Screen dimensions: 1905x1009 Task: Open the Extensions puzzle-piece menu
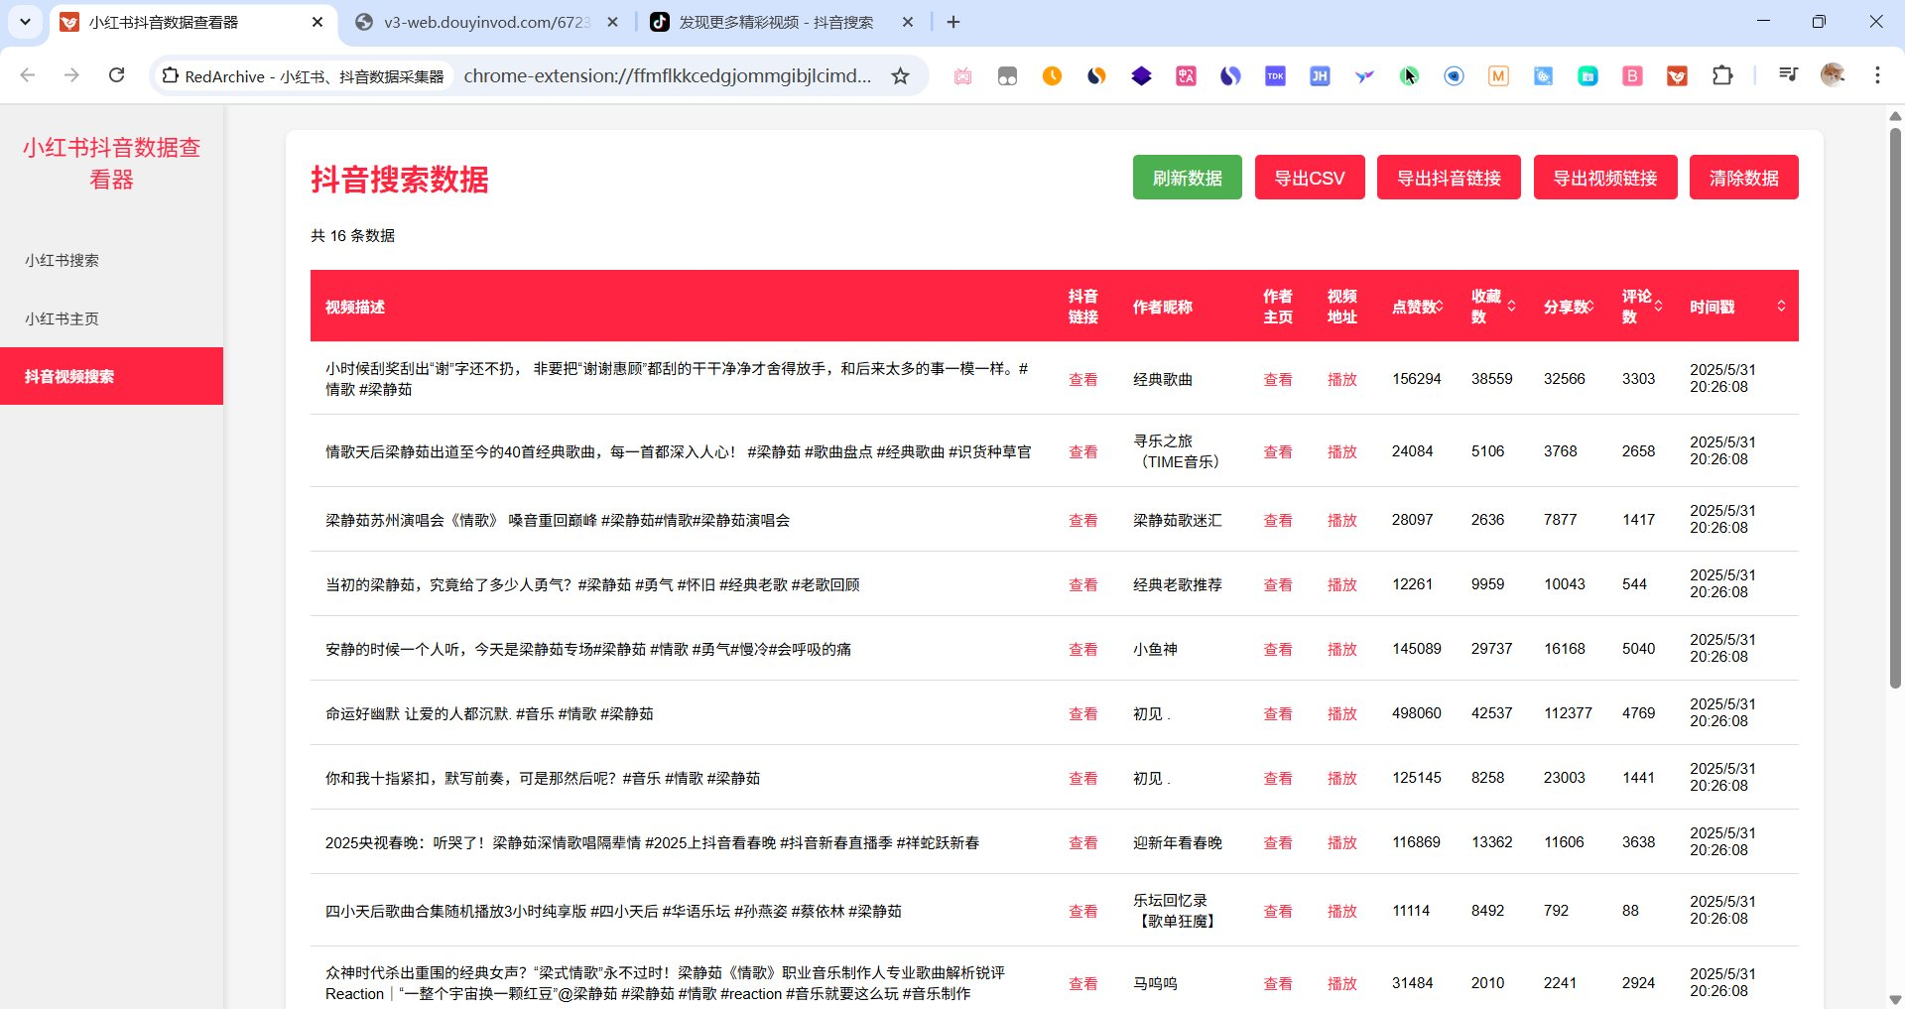[x=1722, y=75]
